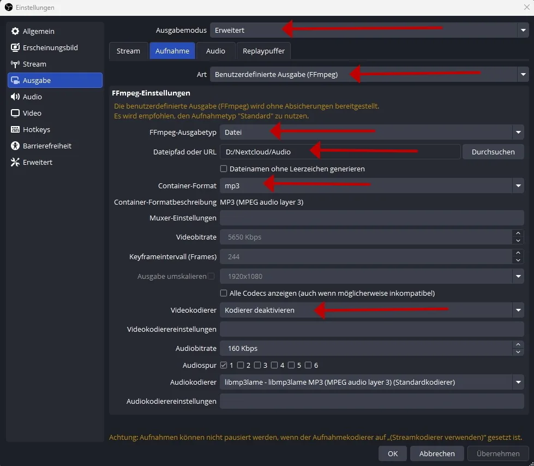Enable Alle Codecs anzeigen checkbox
Screen dimensions: 534x466
(x=224, y=293)
